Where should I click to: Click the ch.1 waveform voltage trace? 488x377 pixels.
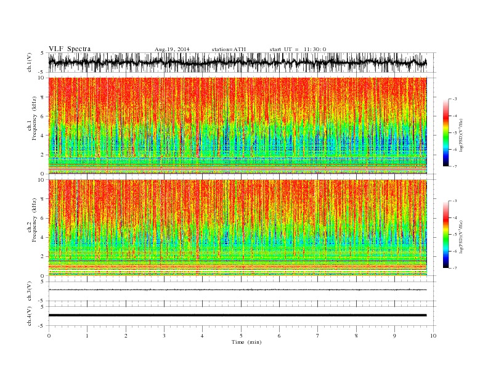pyautogui.click(x=237, y=62)
